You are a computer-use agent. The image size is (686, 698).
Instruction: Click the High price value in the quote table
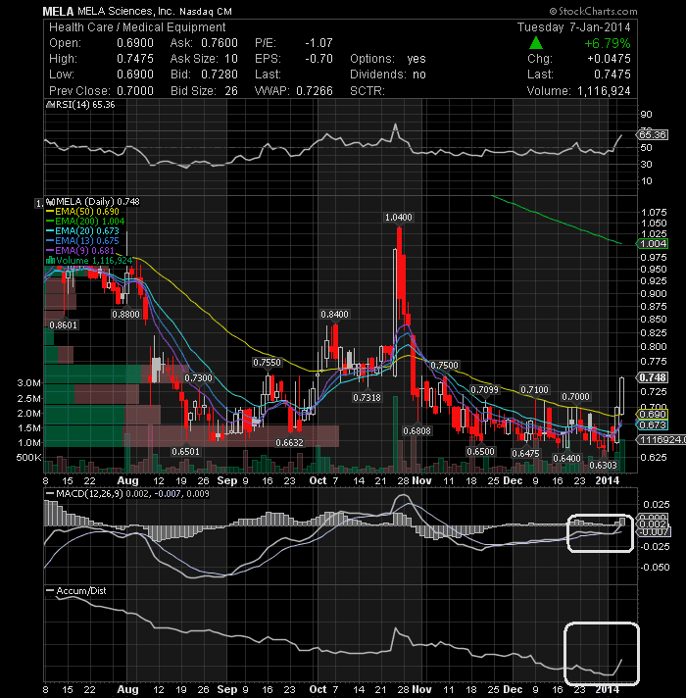[x=135, y=59]
